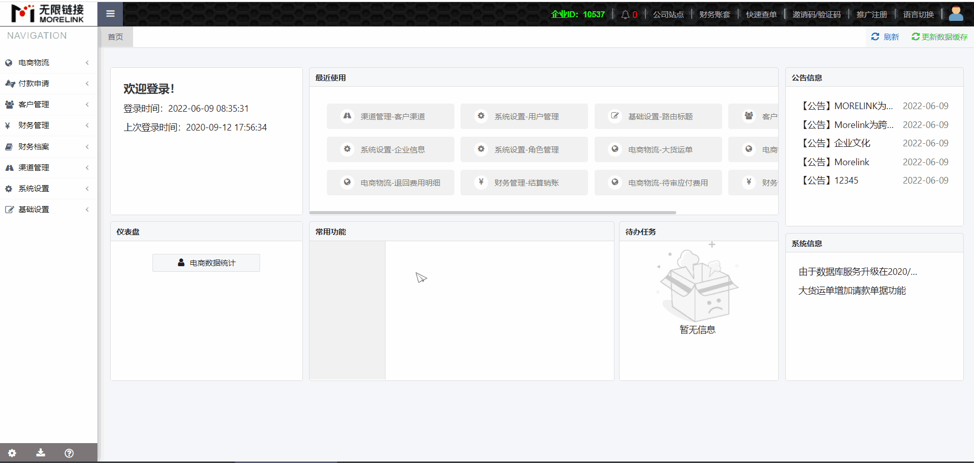974x463 pixels.
Task: Click the download icon in bottom bar
Action: click(x=41, y=453)
